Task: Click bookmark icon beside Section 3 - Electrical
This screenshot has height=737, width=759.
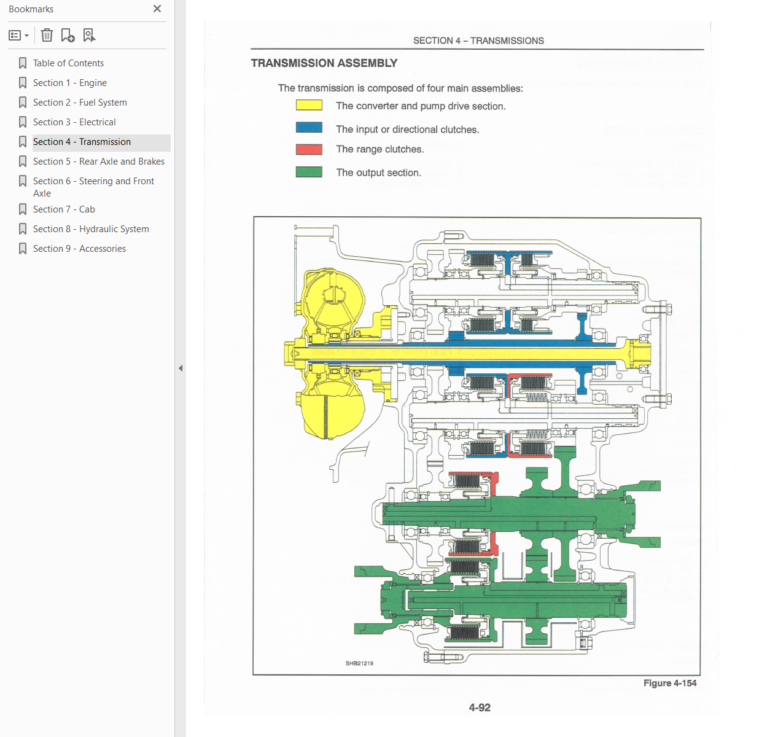Action: (x=23, y=122)
